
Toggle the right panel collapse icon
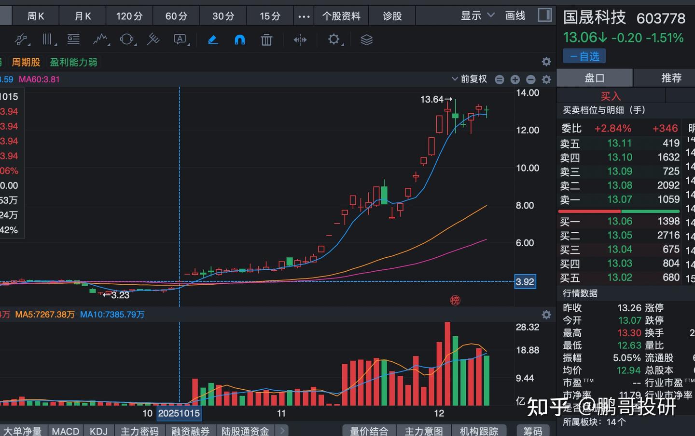pos(544,15)
